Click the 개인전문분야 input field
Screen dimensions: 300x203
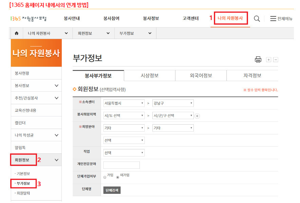(121, 165)
